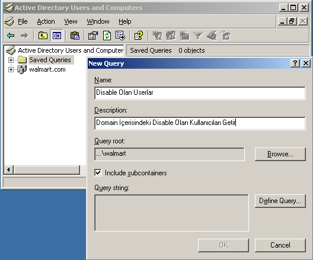Expand the Saved Queries tree node
Viewport: 313px width, 260px height.
[x=11, y=60]
